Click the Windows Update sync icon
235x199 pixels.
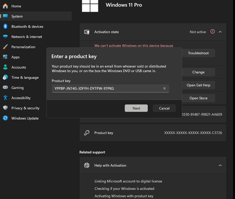(x=5, y=118)
